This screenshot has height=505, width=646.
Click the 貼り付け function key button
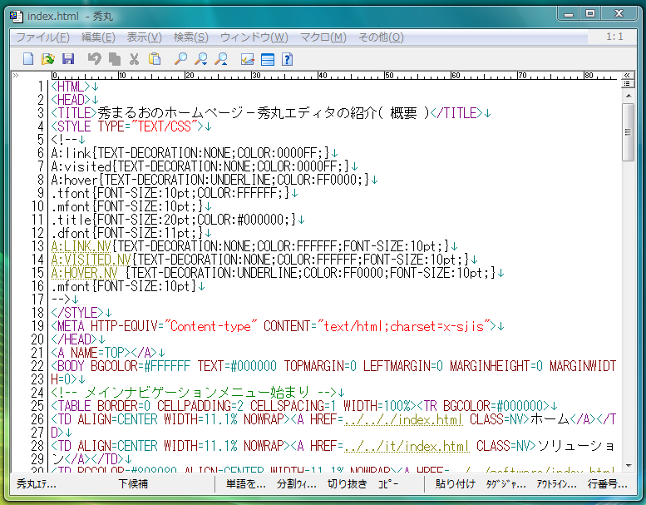(456, 483)
